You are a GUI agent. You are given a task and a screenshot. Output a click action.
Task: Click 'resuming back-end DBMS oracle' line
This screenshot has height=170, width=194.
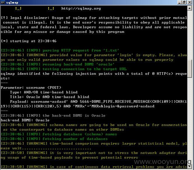(x=58, y=64)
